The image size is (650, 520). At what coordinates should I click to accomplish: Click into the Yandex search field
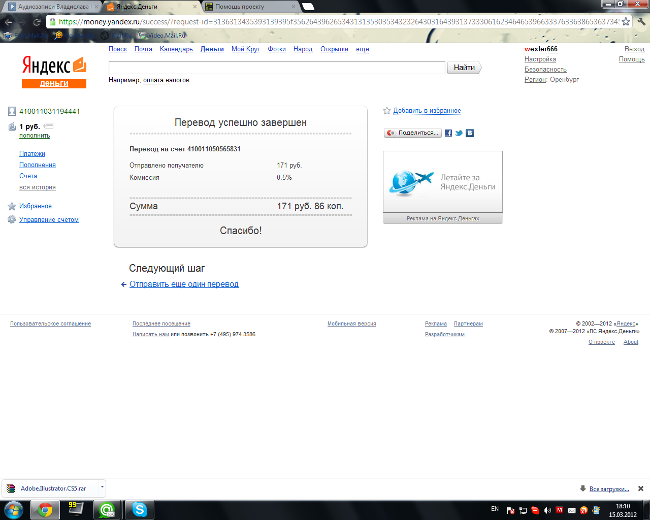(277, 68)
